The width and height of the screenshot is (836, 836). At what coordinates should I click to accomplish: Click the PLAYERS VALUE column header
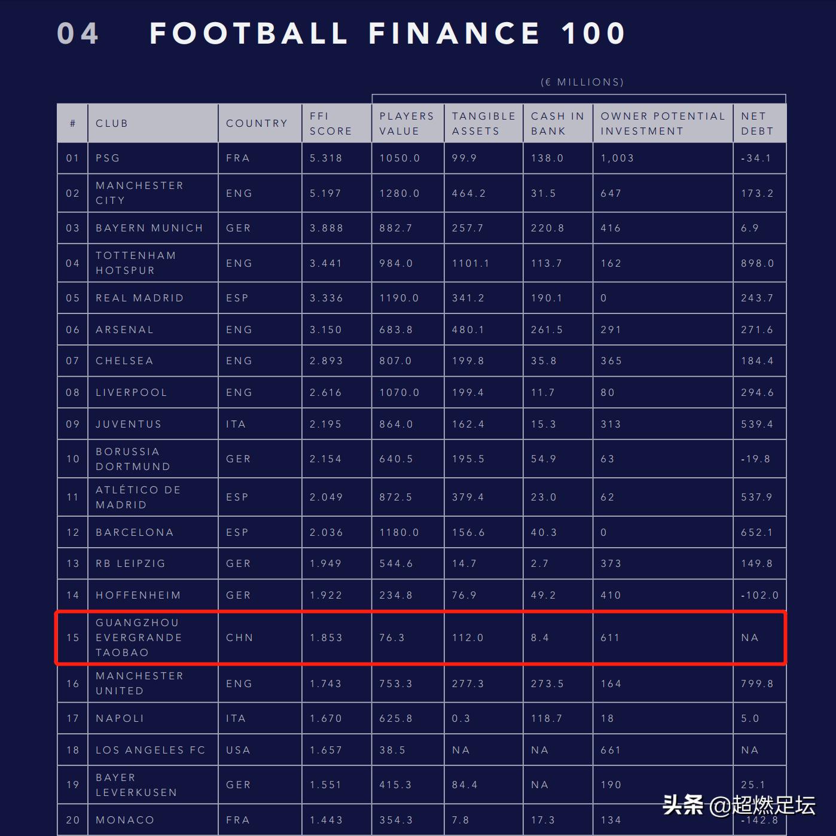pos(406,123)
